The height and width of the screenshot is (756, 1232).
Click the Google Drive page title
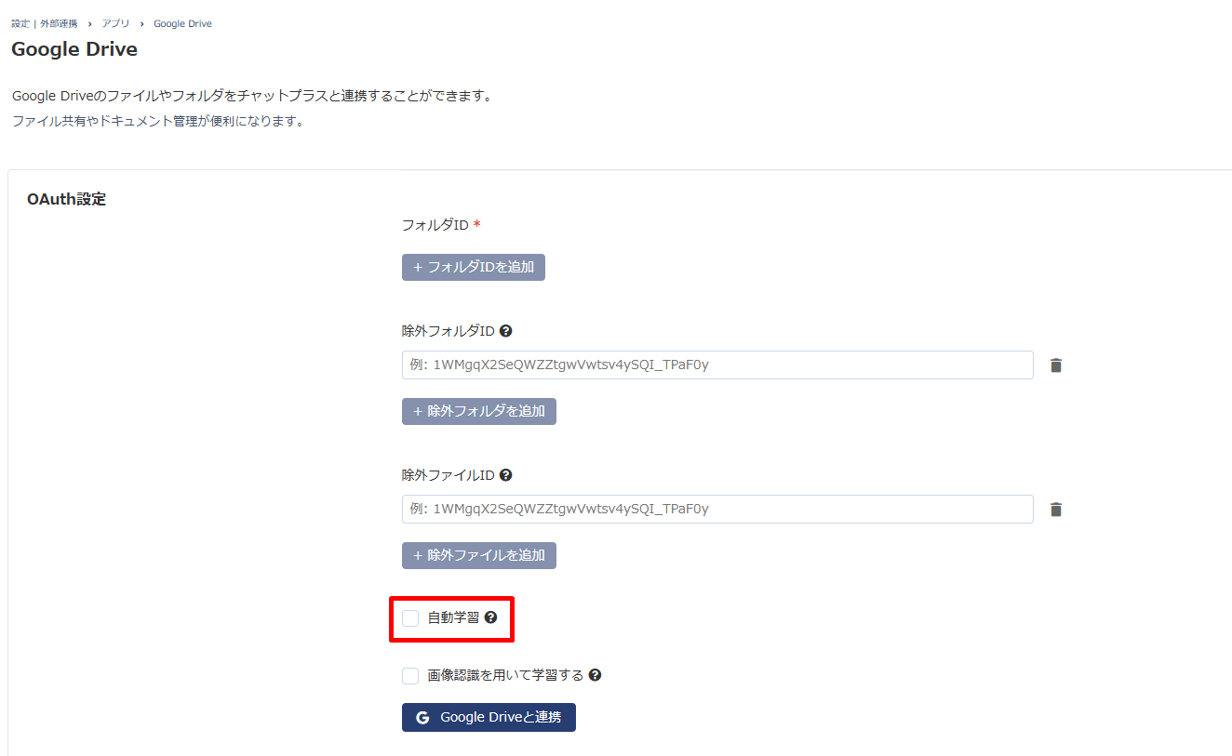click(74, 49)
